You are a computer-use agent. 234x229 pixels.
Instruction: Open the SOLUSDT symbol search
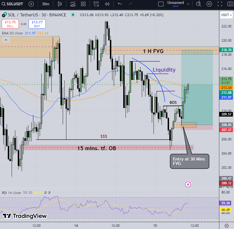[x=12, y=4]
